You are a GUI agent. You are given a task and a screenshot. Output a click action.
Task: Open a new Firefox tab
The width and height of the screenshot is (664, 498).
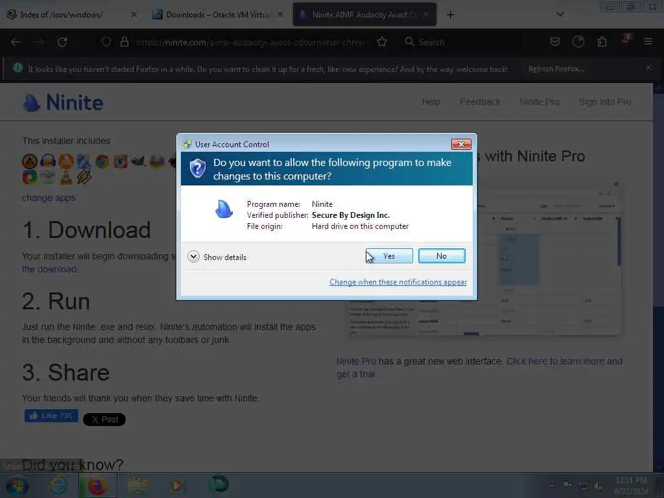(450, 15)
